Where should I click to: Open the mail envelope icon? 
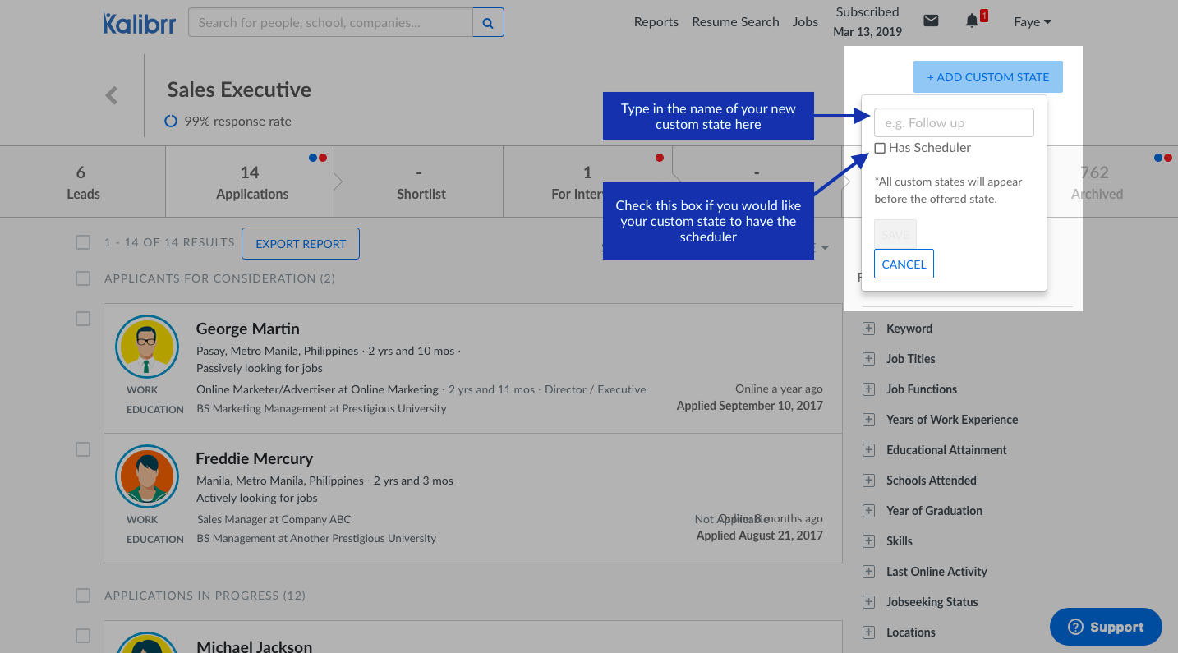click(931, 21)
